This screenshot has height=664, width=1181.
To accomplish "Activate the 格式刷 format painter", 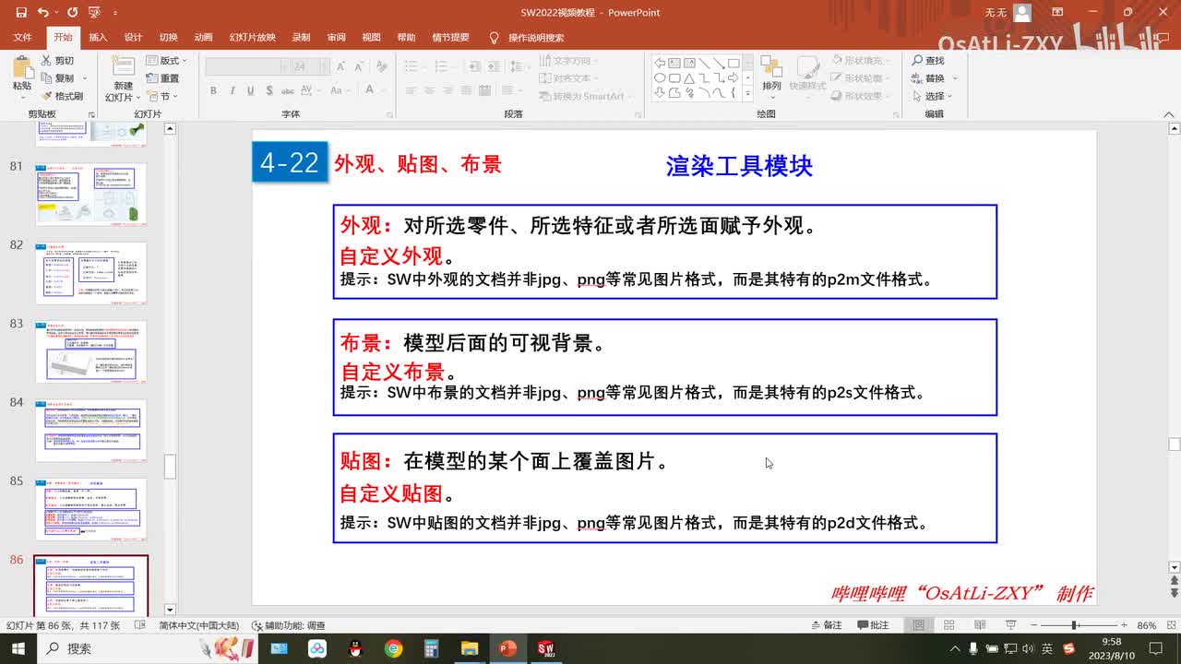I will coord(62,96).
